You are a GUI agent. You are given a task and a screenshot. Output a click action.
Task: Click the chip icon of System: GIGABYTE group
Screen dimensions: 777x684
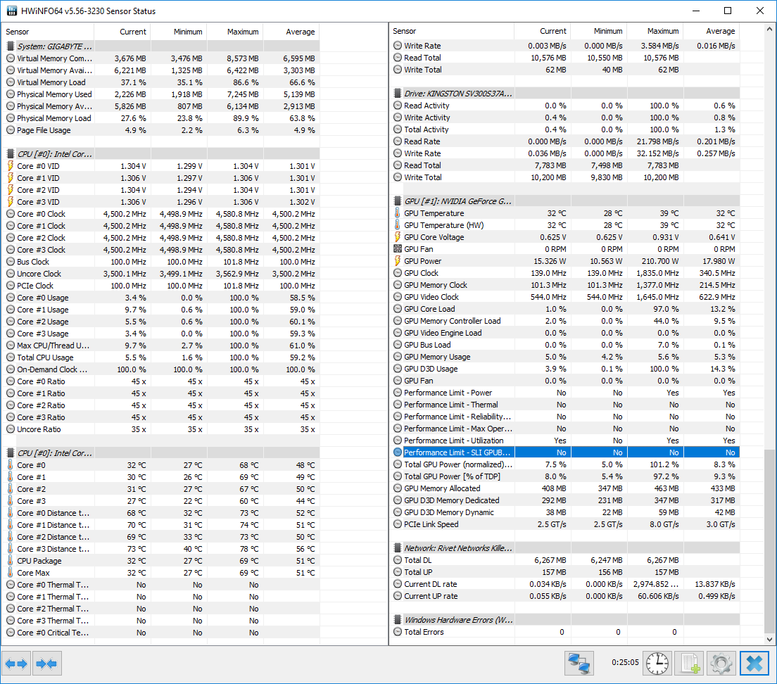point(11,46)
